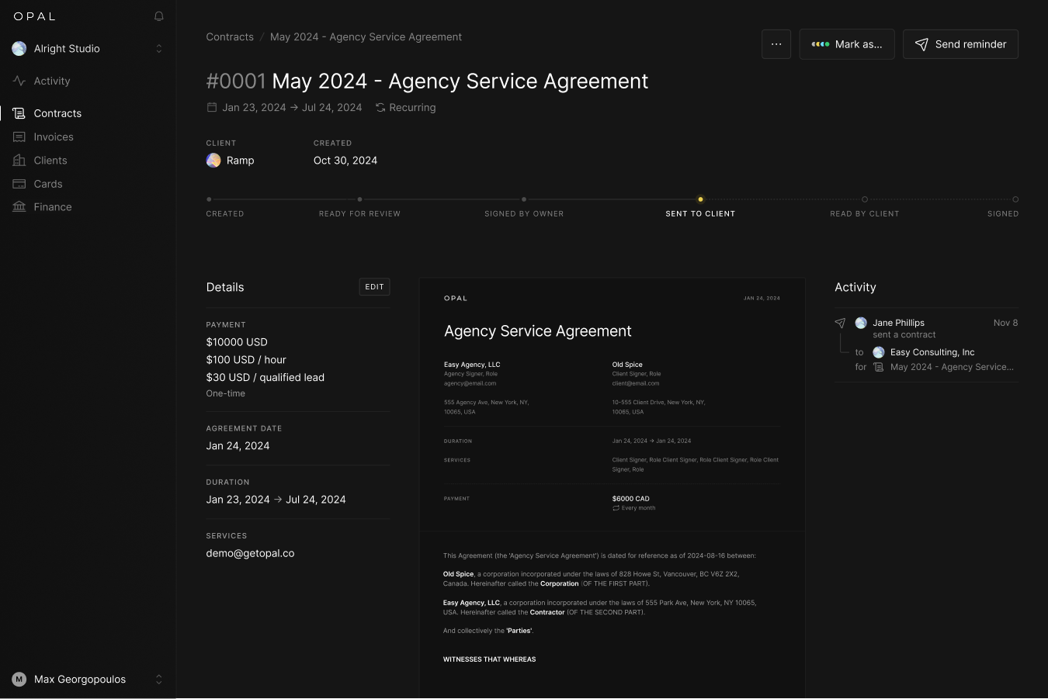Viewport: 1048px width, 699px height.
Task: Open the Mark as... dropdown
Action: pos(847,44)
